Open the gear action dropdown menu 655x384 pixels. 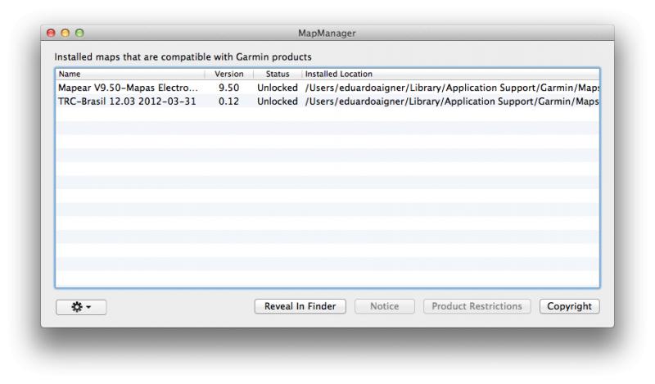coord(81,307)
